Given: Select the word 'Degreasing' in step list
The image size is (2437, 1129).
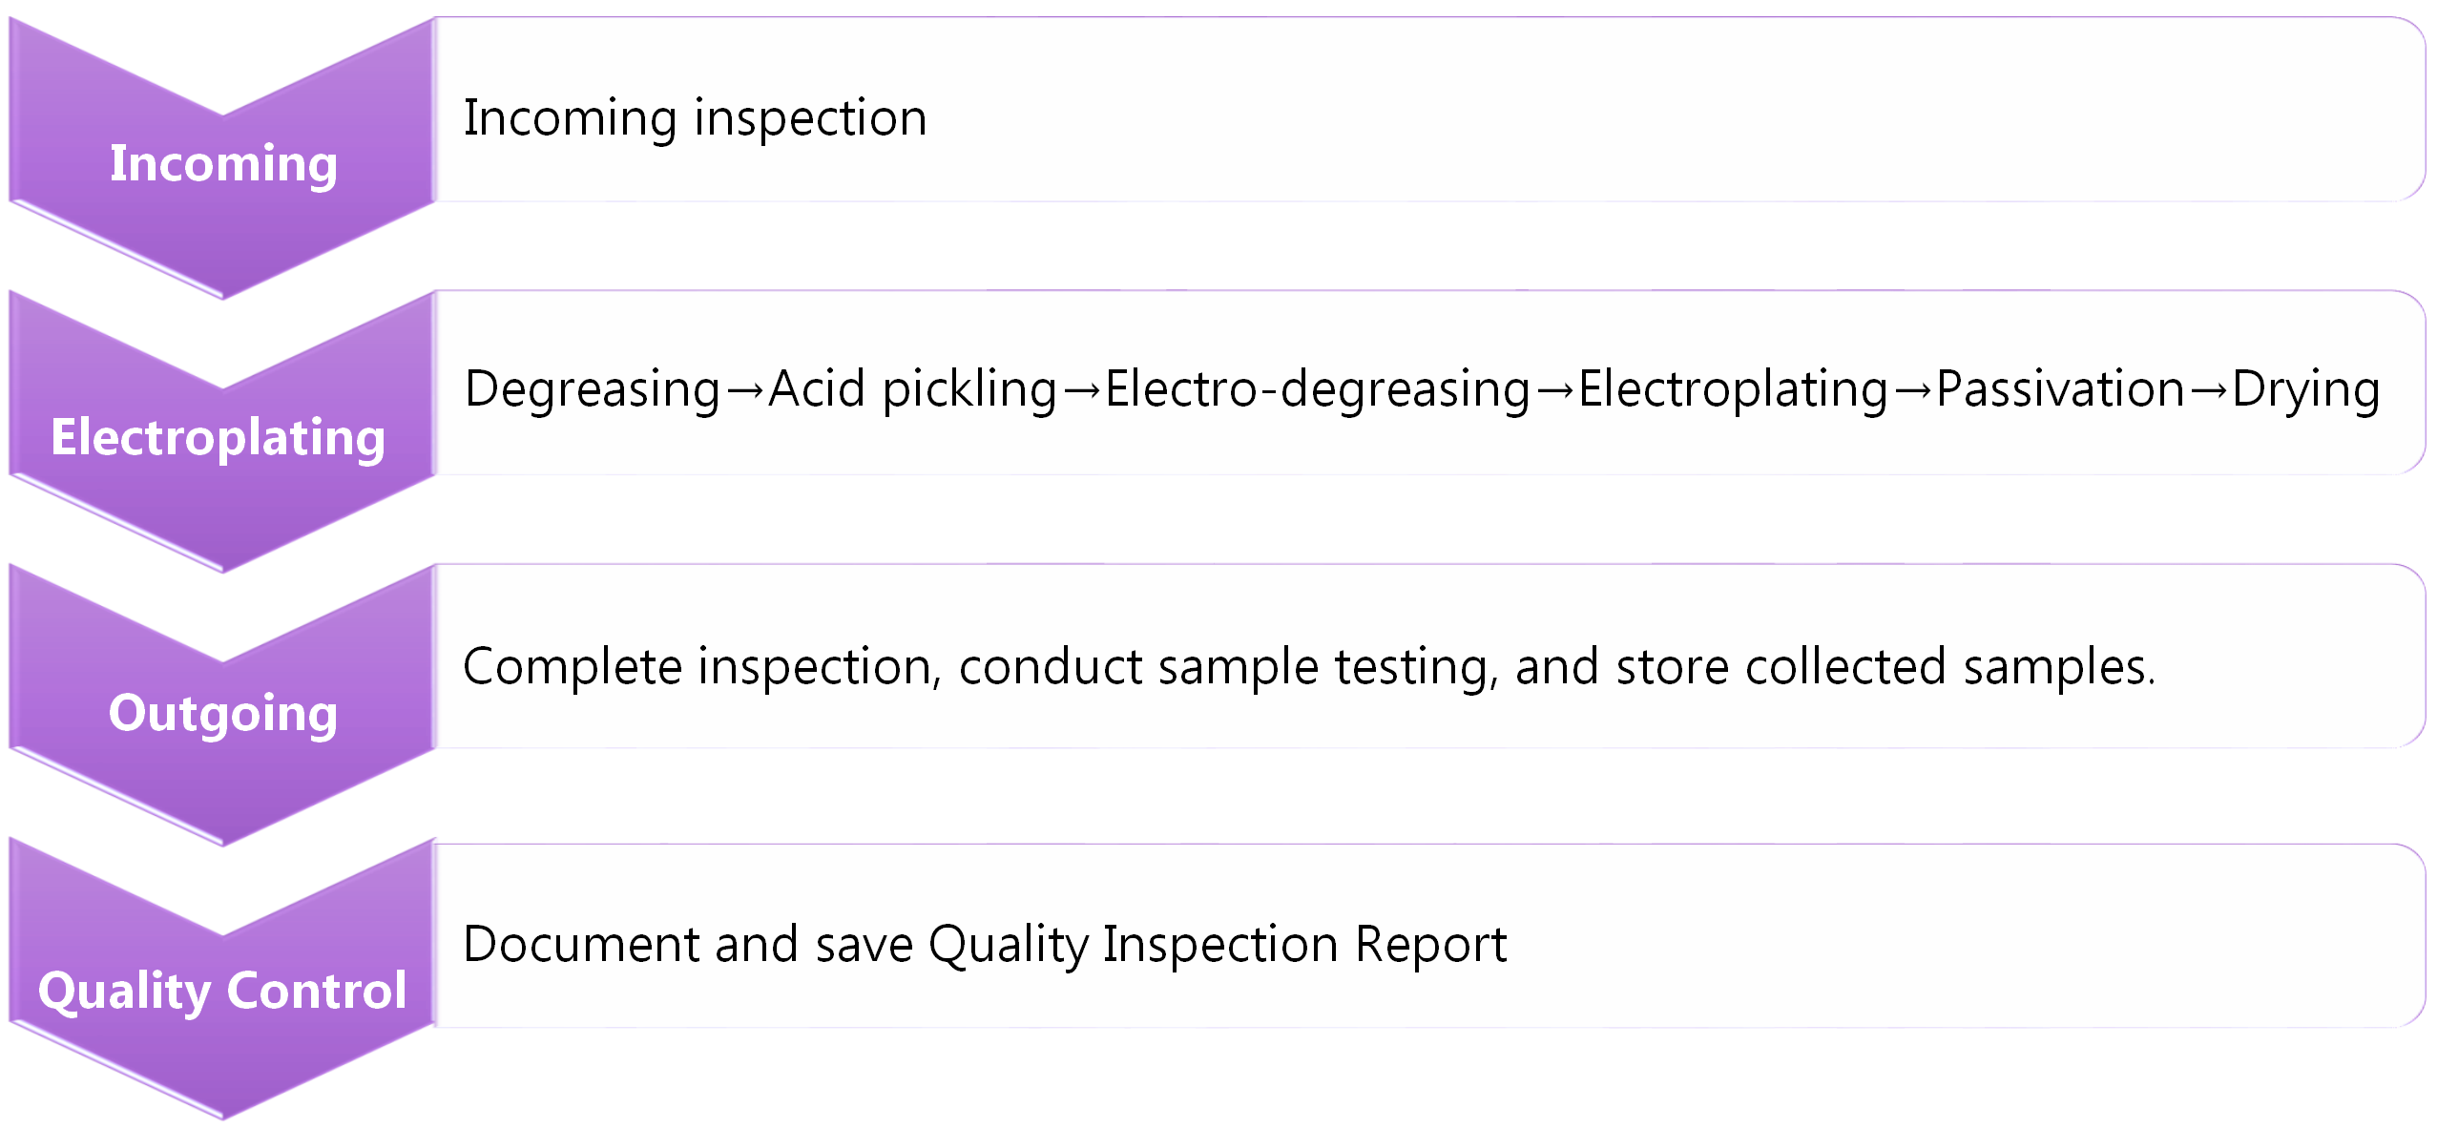Looking at the screenshot, I should [x=593, y=390].
